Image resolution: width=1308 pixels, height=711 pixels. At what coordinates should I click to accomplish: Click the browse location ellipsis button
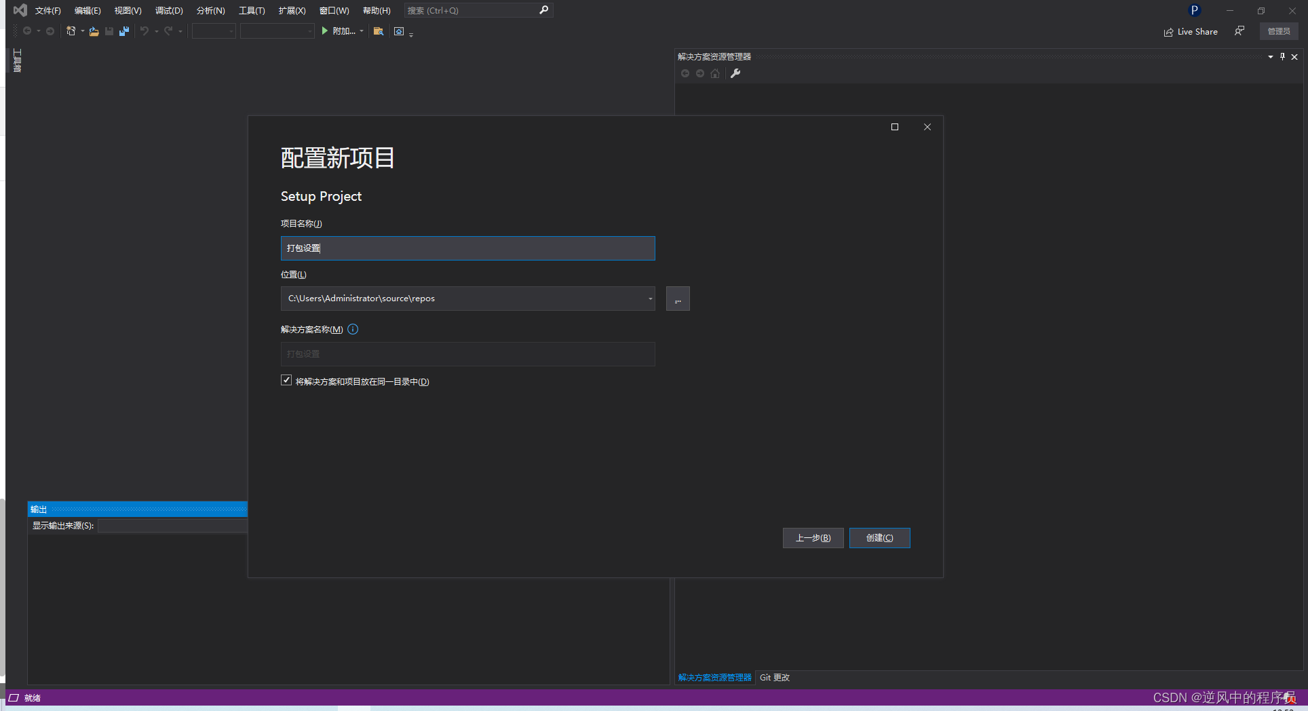coord(678,299)
